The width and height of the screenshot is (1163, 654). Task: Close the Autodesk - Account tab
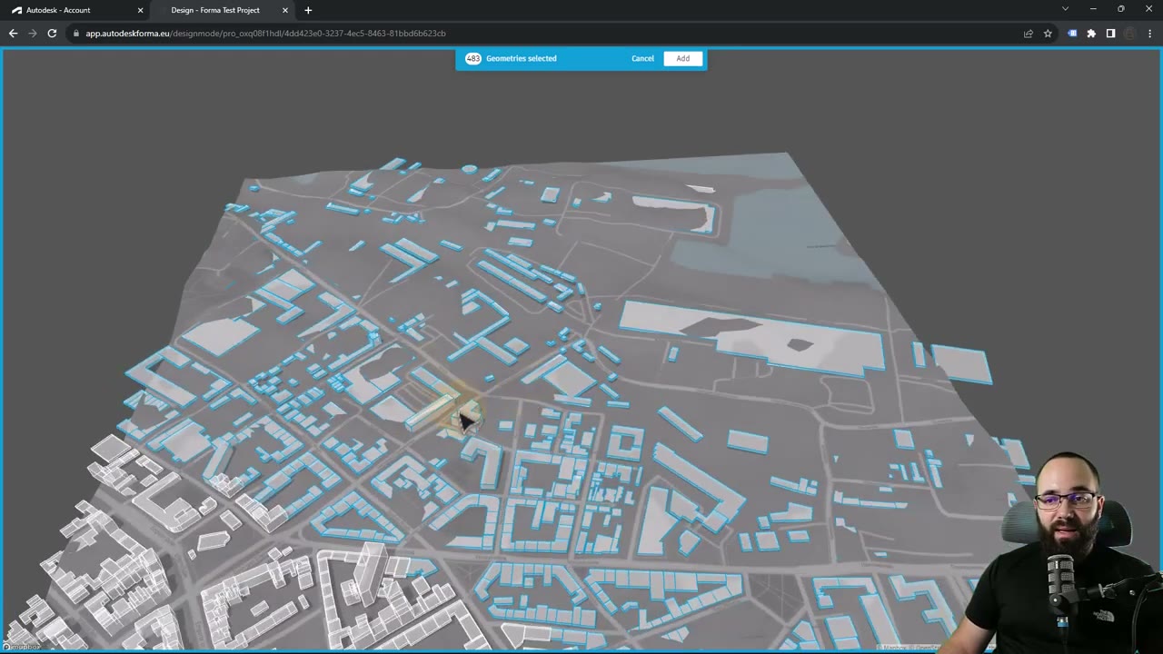pyautogui.click(x=140, y=10)
